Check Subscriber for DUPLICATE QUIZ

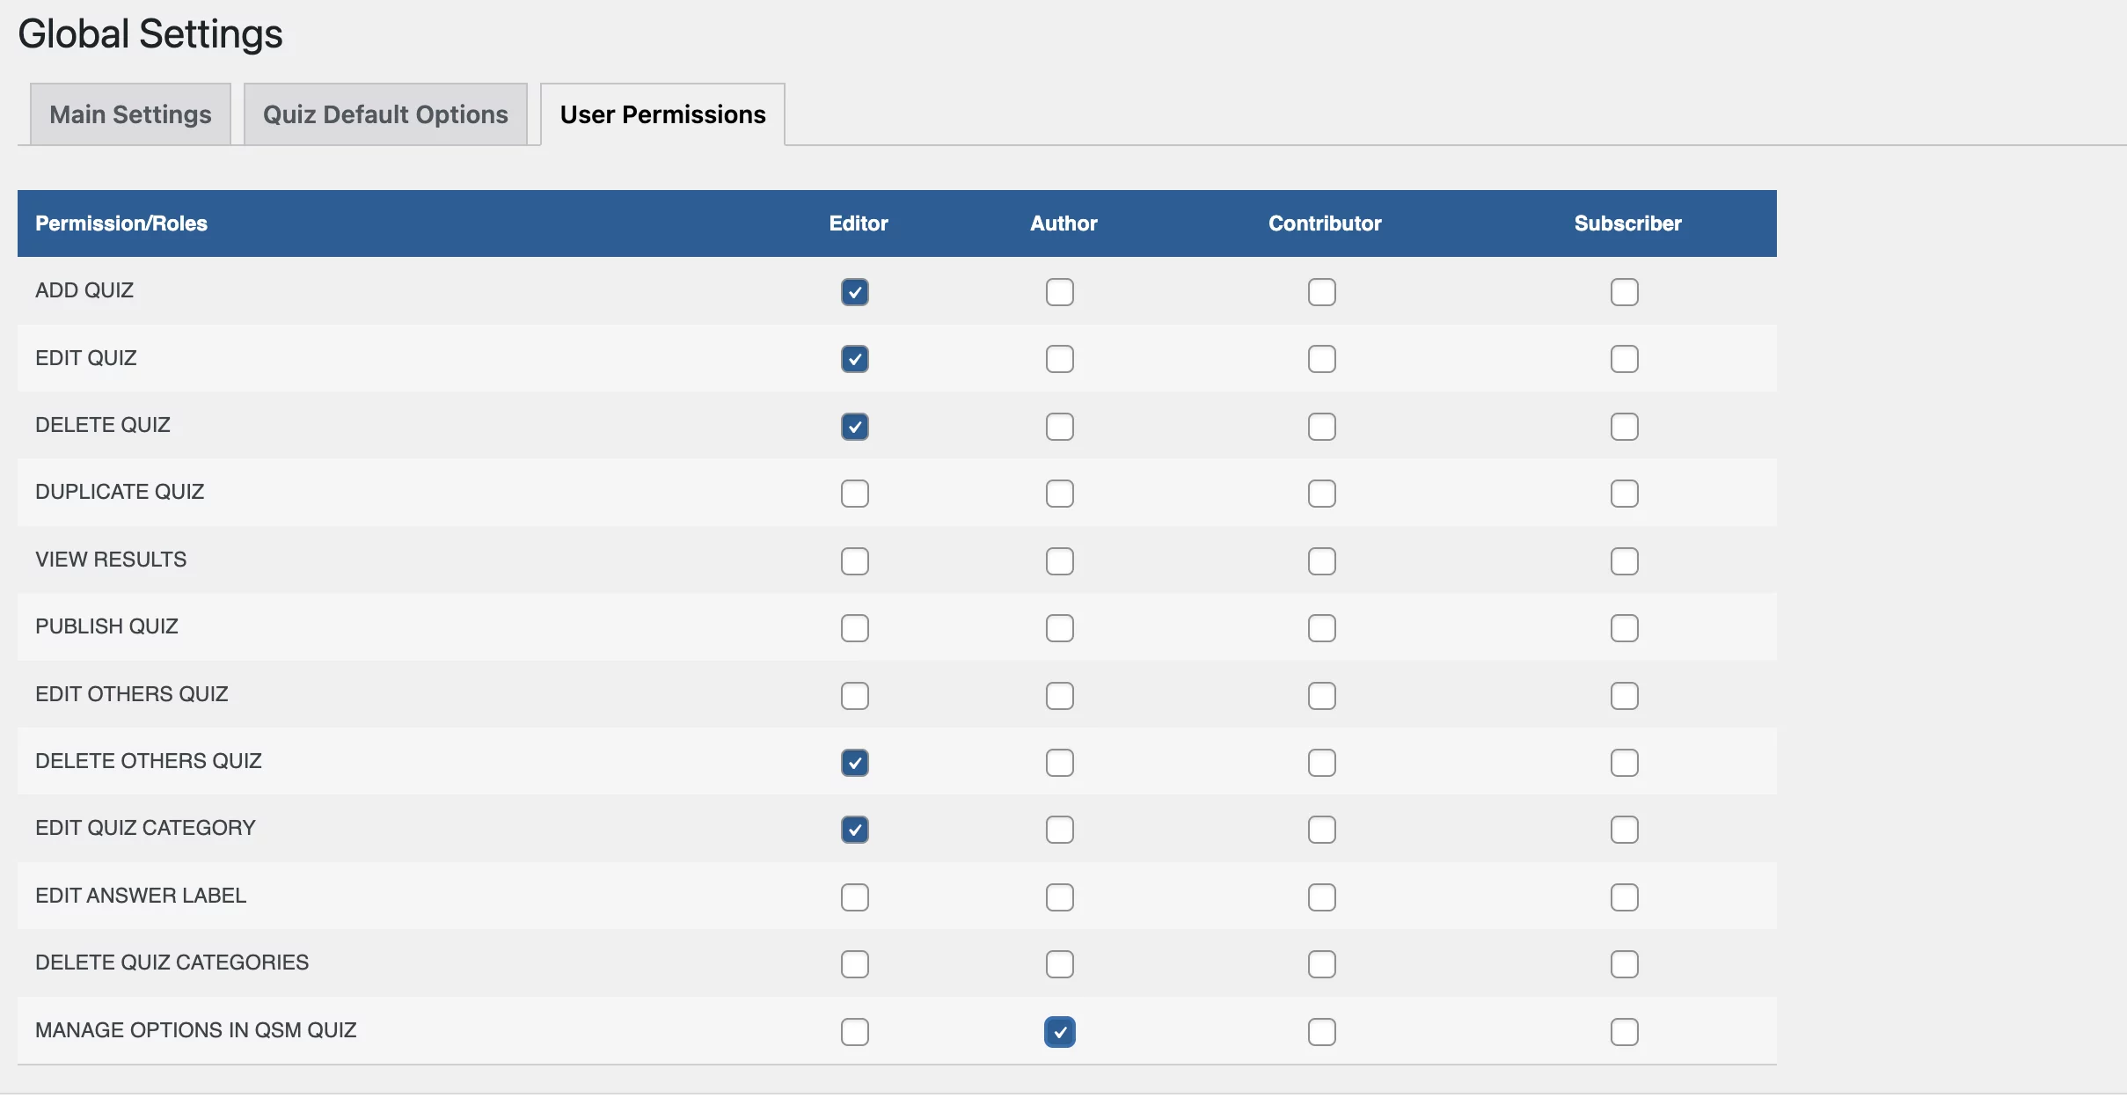click(1625, 494)
